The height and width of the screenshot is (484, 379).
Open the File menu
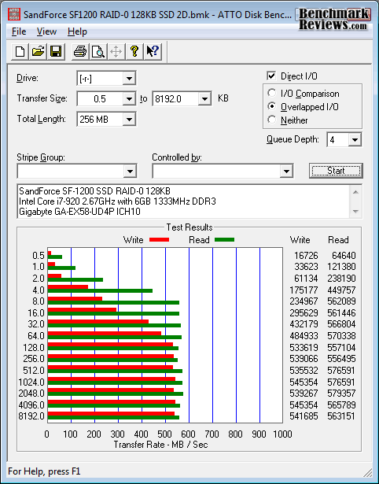[x=19, y=31]
